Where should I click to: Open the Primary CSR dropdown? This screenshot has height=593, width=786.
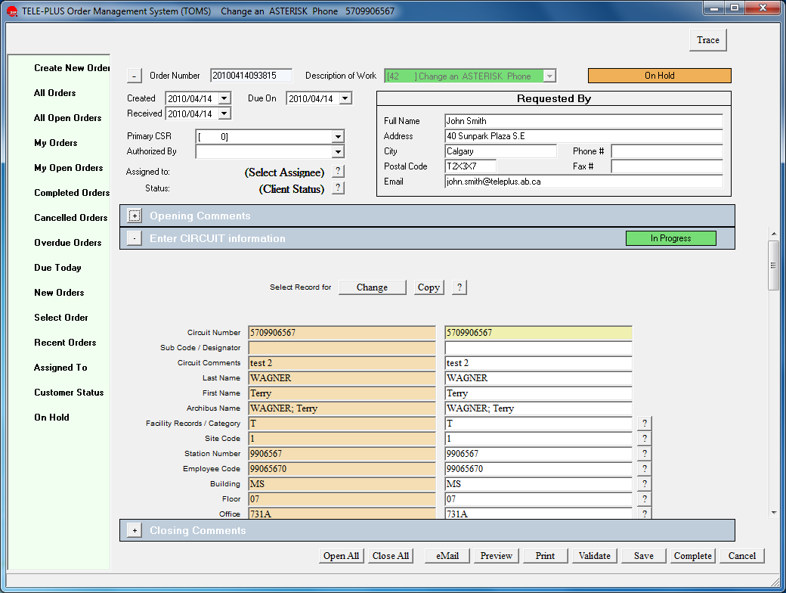pos(338,137)
